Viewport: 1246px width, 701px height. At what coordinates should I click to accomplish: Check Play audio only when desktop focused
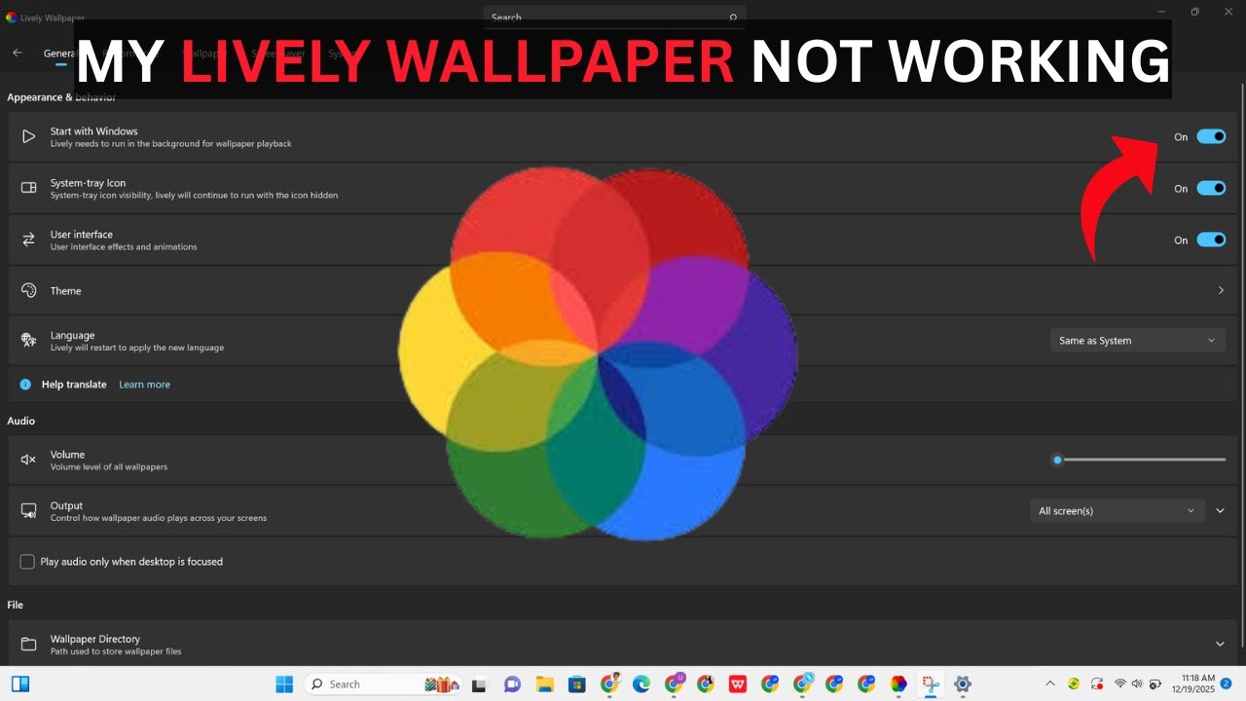(27, 562)
